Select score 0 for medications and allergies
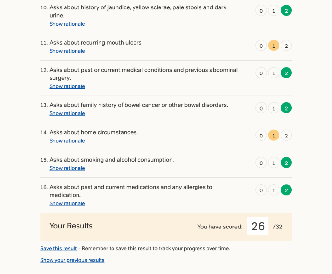Image resolution: width=332 pixels, height=274 pixels. 261,190
